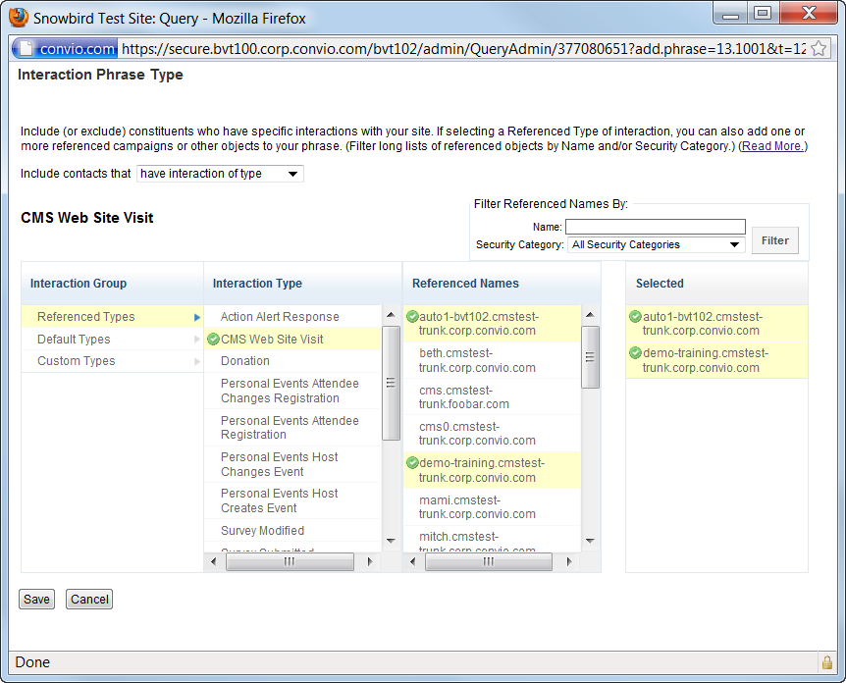
Task: Click green check icon beside CMS Web Site Visit
Action: click(x=213, y=339)
